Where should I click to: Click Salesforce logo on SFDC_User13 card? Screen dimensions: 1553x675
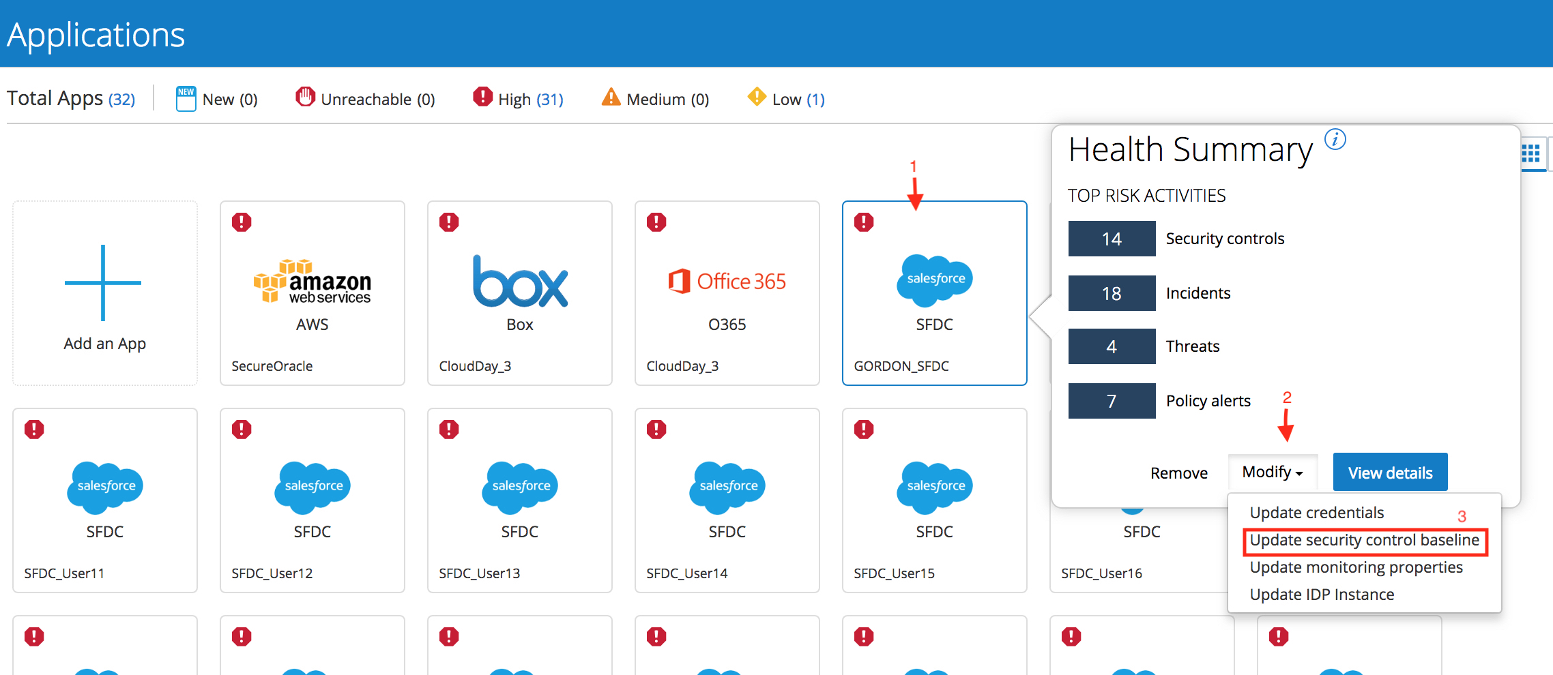[x=520, y=487]
